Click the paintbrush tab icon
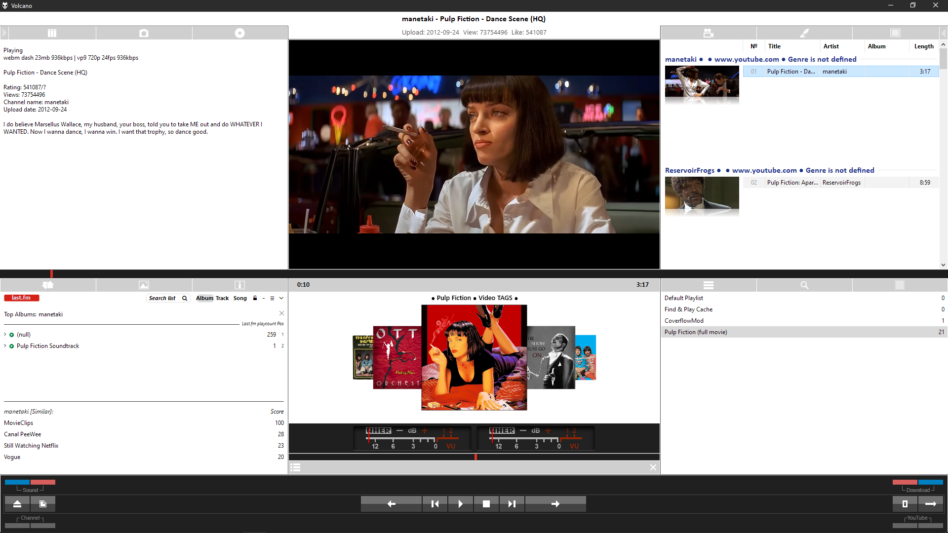 pos(804,33)
